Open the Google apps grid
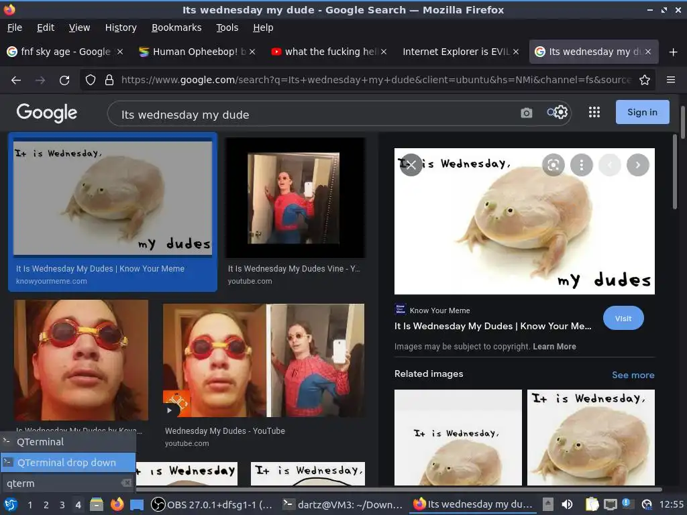 (x=594, y=112)
